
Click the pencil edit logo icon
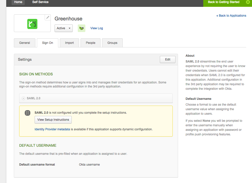(x=47, y=17)
